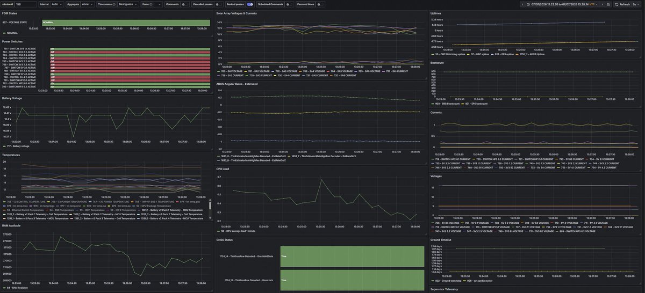Click the zoom out time range icon
645x293 pixels.
[x=608, y=4]
